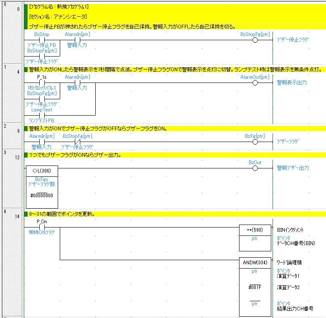The image size is (326, 318).
Task: Select the AlarmIn[ptr] contact in rung 0
Action: tap(77, 40)
